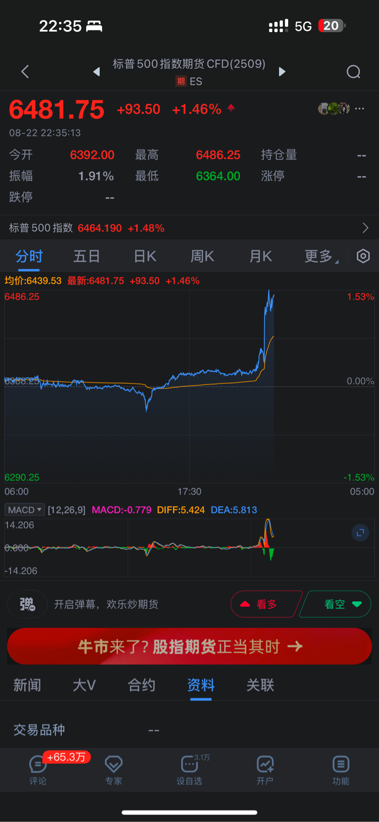Tap the 期 futures badge icon
This screenshot has width=379, height=822.
(181, 81)
